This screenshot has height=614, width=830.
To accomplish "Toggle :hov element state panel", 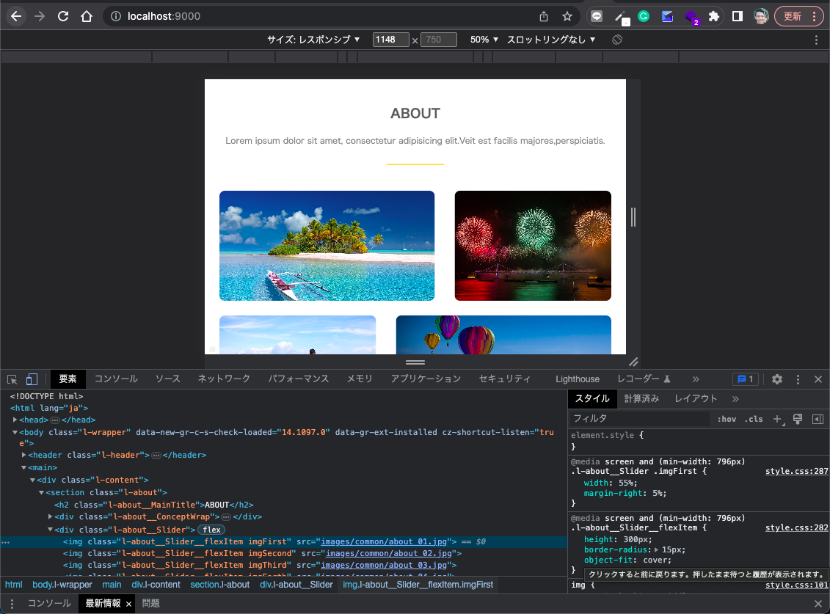I will point(727,419).
